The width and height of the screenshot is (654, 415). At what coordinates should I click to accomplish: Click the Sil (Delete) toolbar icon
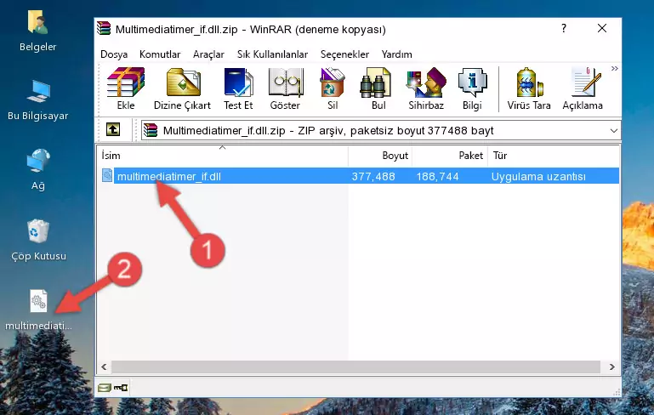333,88
